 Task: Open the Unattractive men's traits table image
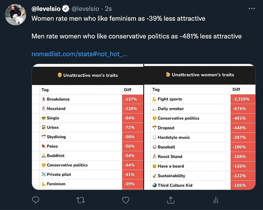click(x=88, y=126)
